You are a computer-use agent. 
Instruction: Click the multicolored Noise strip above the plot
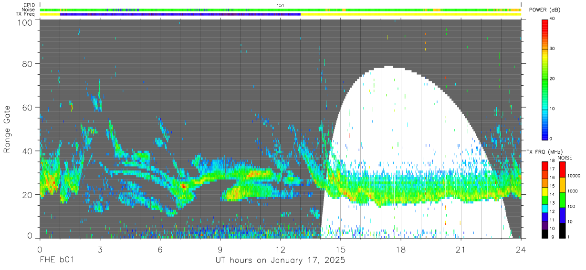(x=281, y=10)
